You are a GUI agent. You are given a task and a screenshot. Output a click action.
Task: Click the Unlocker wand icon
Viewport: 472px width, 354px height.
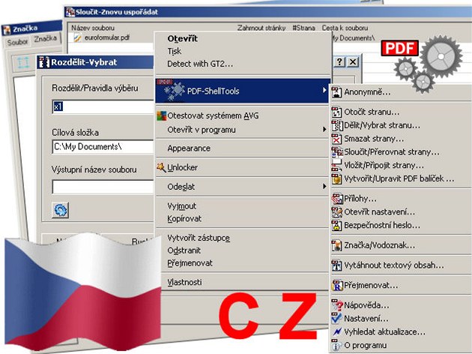click(161, 167)
